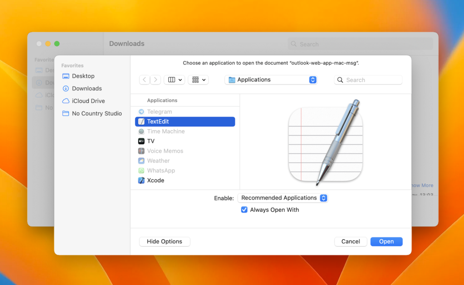Click the Favorites heading in dialog sidebar

tap(72, 65)
